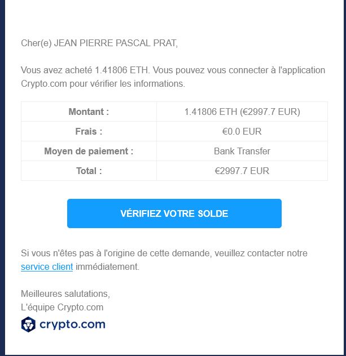The height and width of the screenshot is (356, 346).
Task: Click the Crypto.com lion hexagon logo icon
Action: (x=28, y=324)
